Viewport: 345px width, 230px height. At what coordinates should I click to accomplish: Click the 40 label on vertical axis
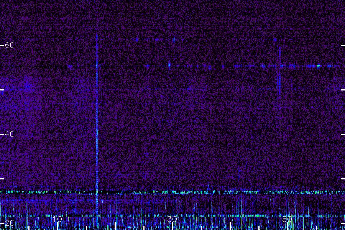coord(10,134)
